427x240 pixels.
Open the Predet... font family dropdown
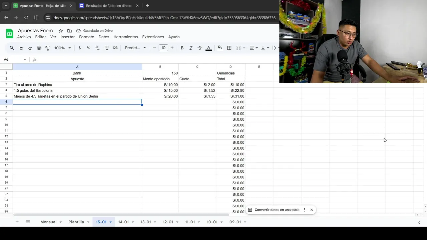135,48
